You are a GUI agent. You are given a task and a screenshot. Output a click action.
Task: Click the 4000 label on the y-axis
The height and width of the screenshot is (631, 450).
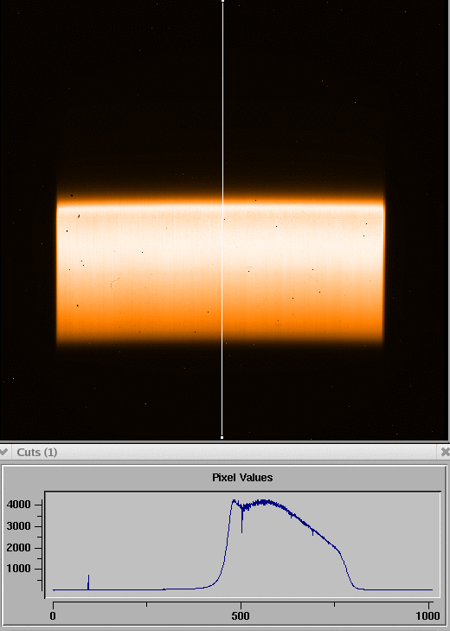[18, 505]
